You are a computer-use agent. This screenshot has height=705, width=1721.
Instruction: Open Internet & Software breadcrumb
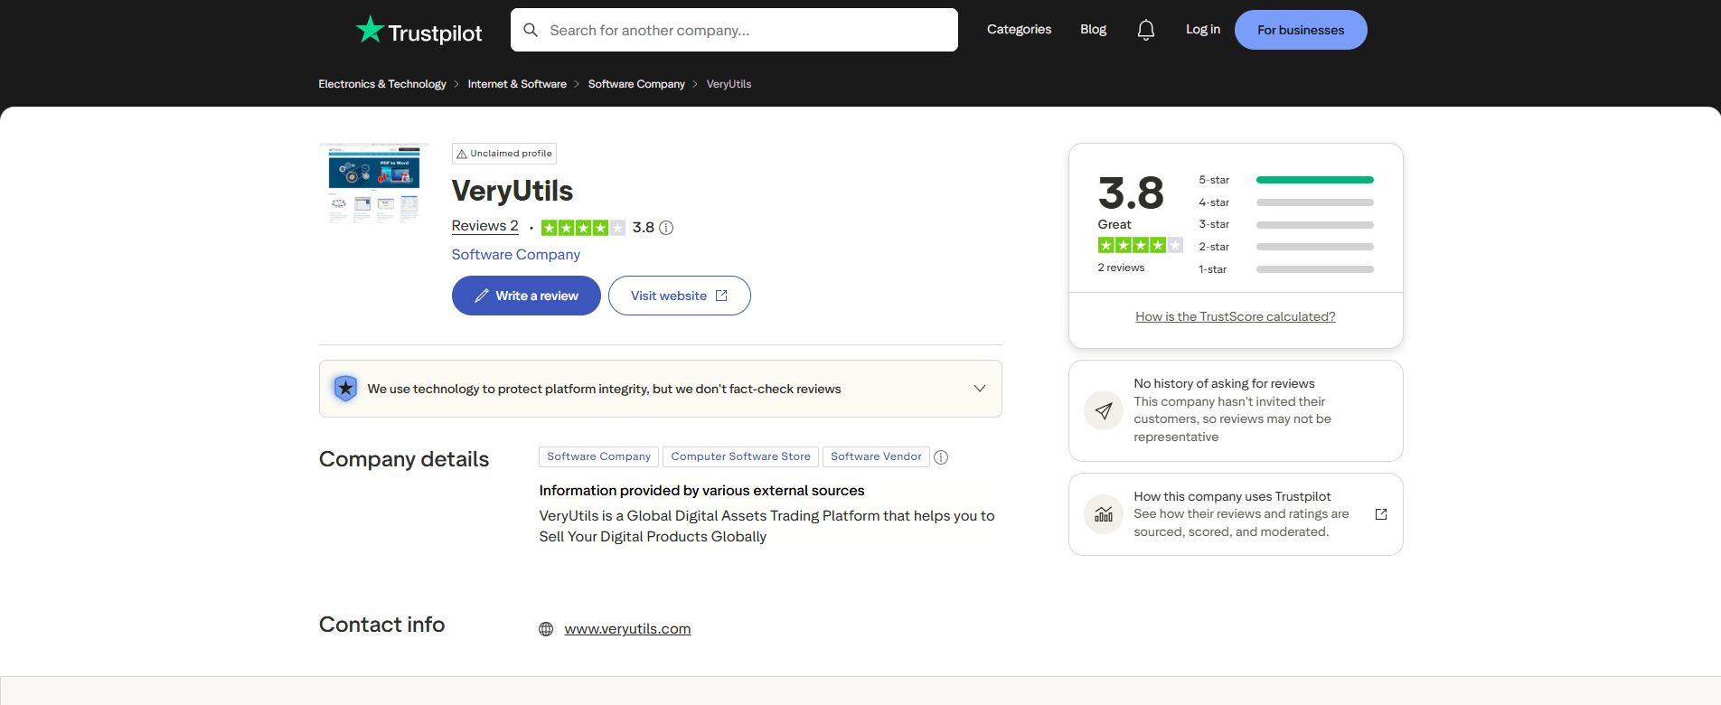[517, 84]
